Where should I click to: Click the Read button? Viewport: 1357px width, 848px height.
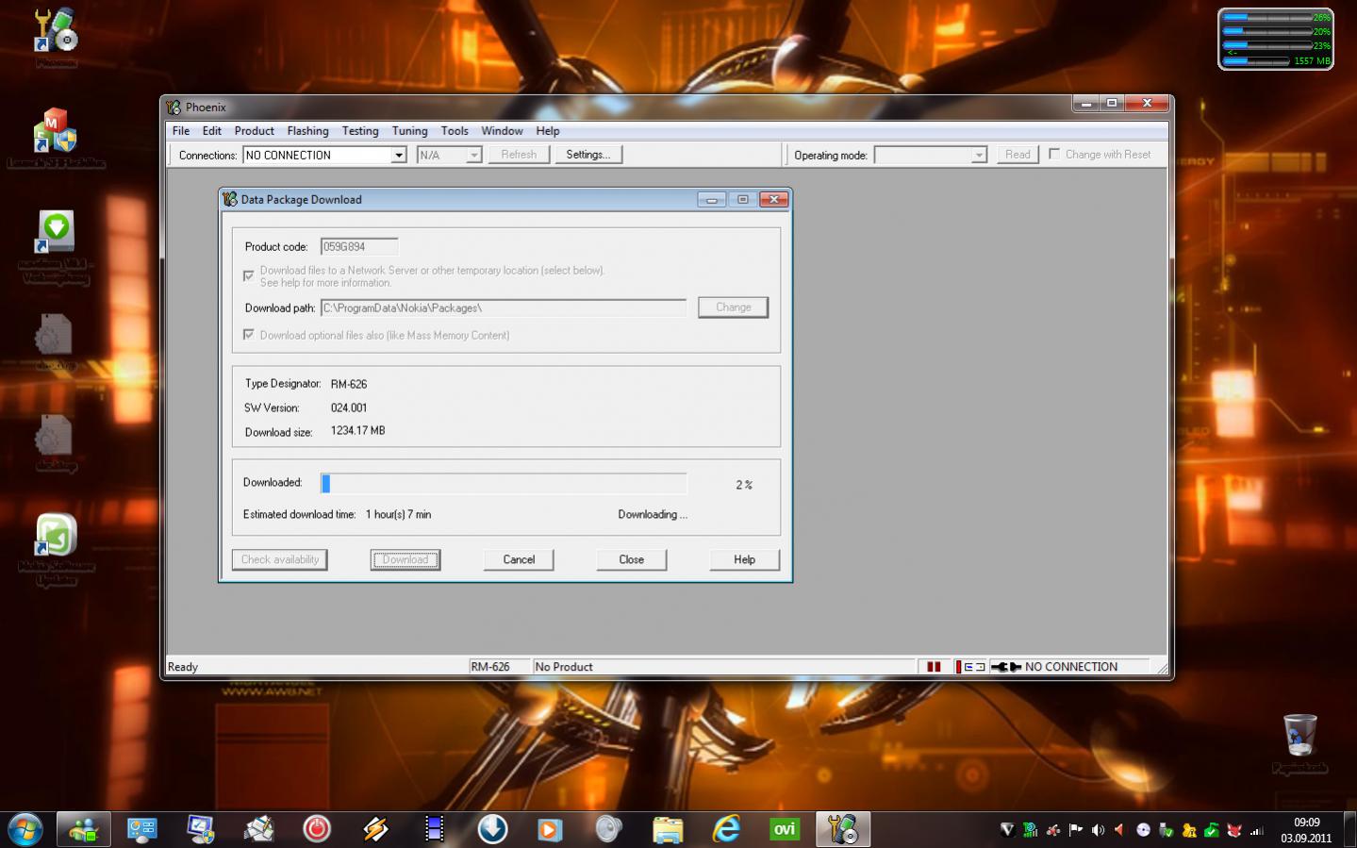click(1018, 155)
